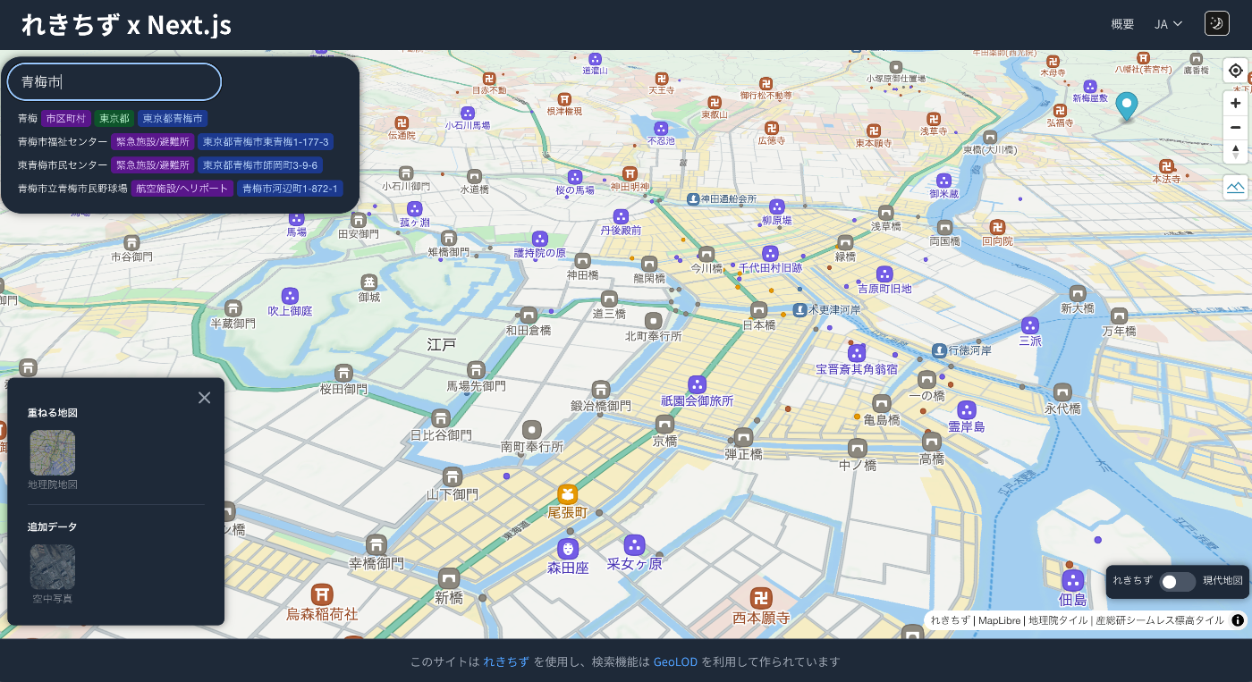Zoom in on the map
The height and width of the screenshot is (682, 1252).
[1235, 103]
